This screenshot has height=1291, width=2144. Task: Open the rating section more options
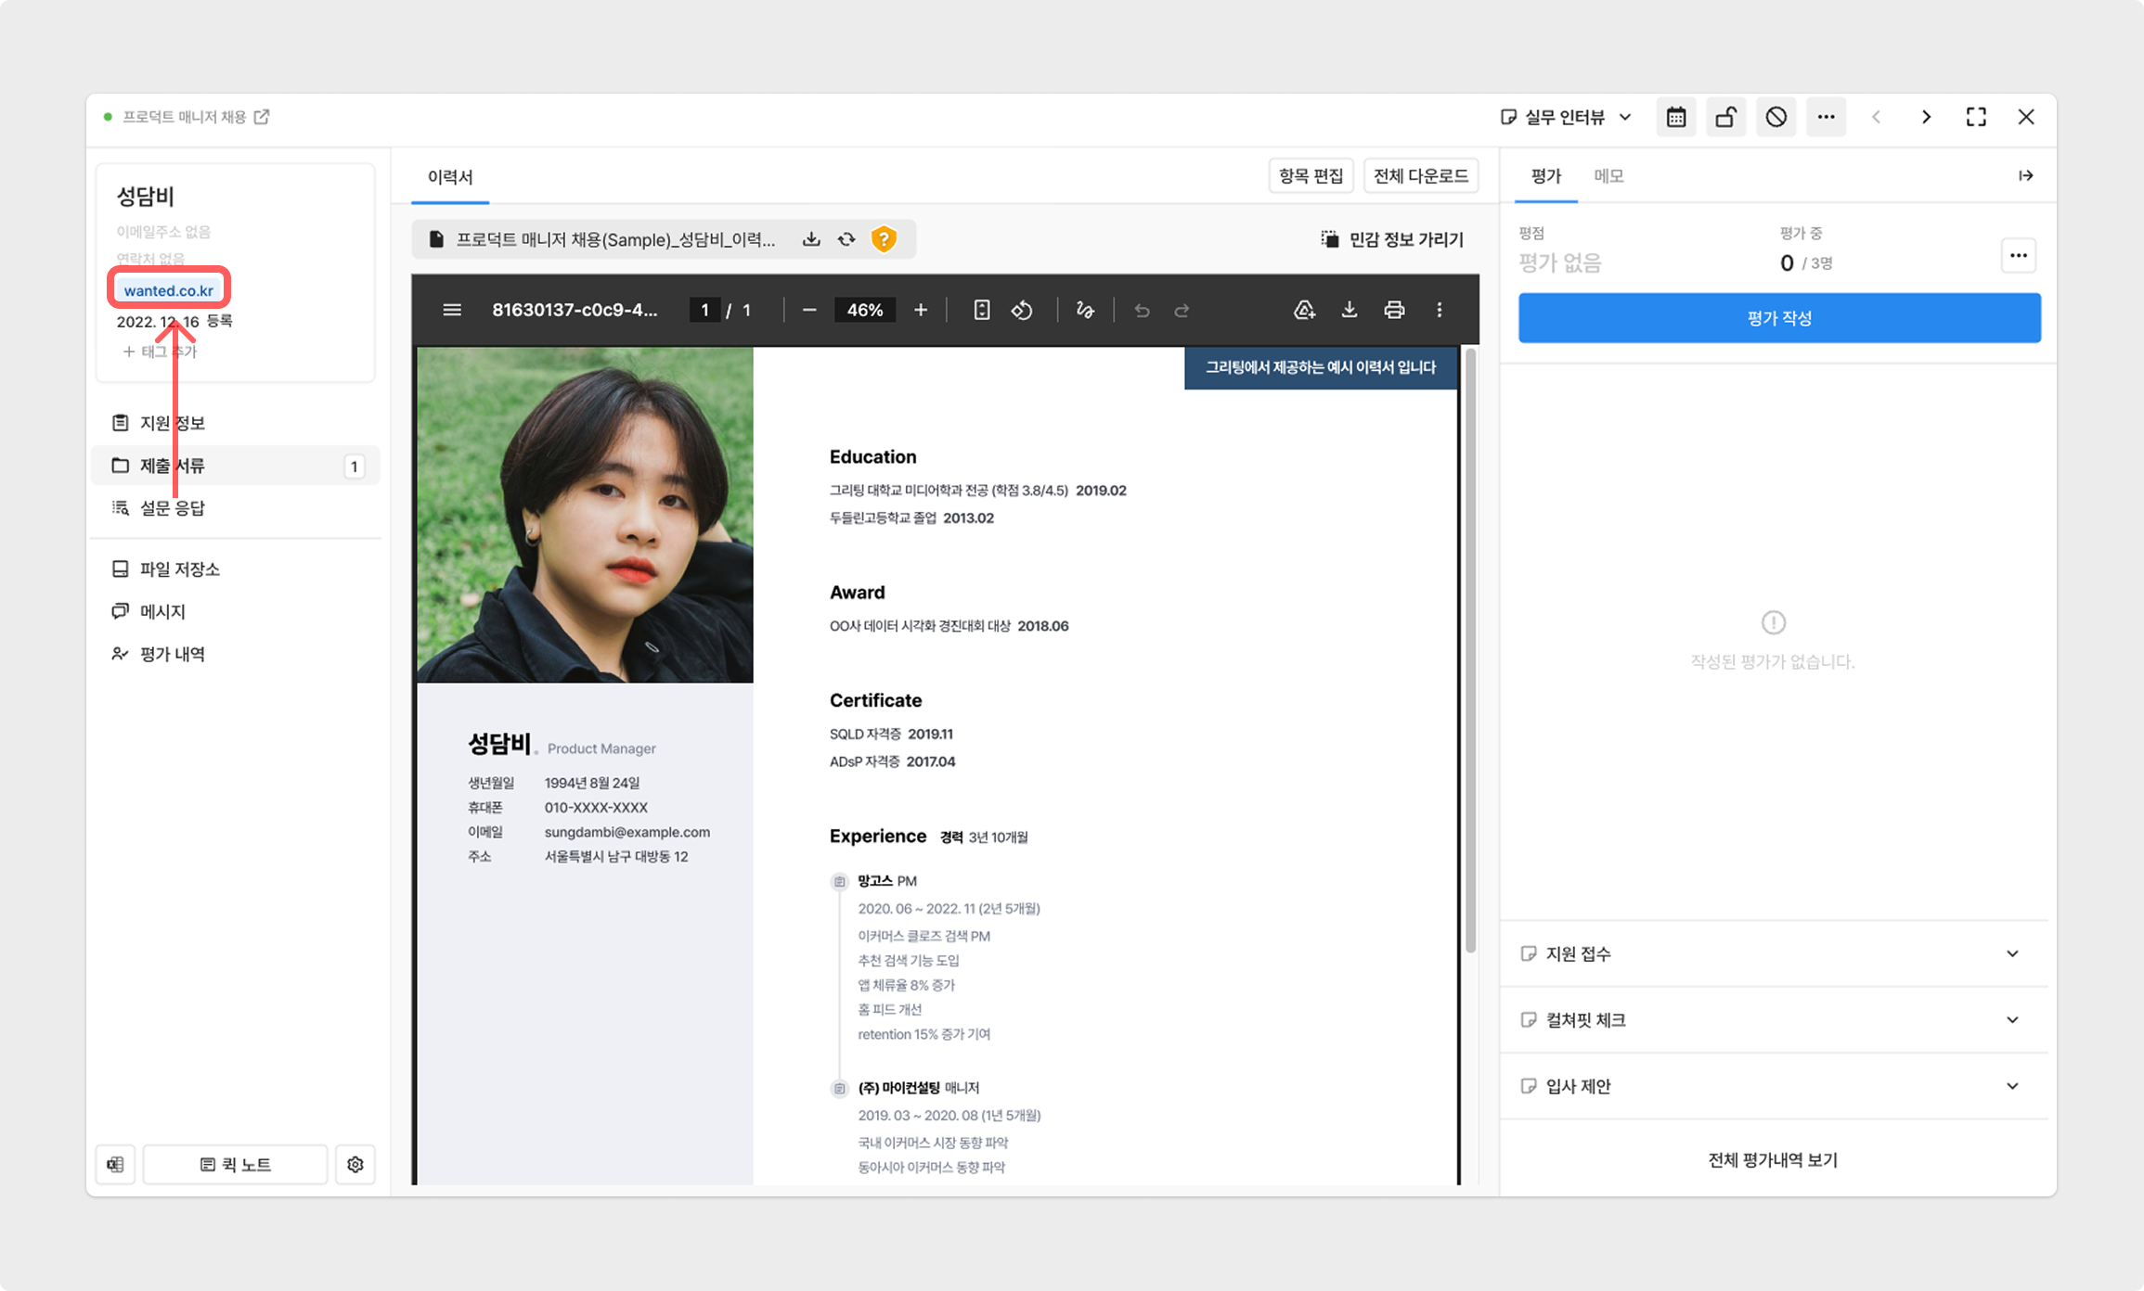coord(2019,255)
